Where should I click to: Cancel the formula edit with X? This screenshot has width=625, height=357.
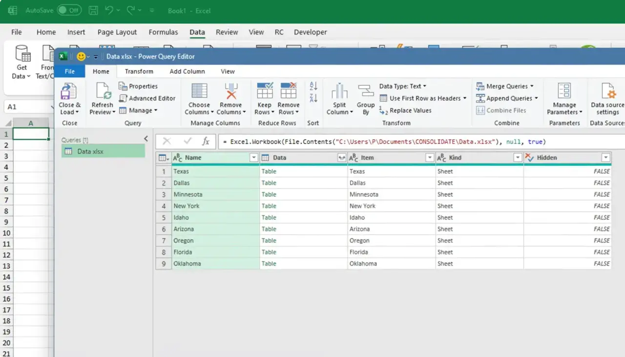tap(167, 141)
